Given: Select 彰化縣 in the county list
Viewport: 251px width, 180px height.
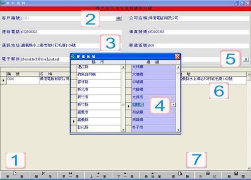Looking at the screenshot, I should point(99,127).
